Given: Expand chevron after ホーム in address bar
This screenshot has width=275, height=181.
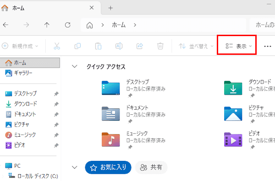Looking at the screenshot, I should [x=135, y=25].
